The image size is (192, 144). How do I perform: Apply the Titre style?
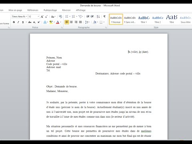click(x=172, y=19)
